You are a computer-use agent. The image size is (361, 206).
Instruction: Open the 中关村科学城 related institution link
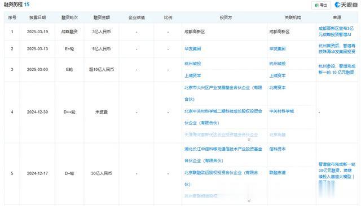(281, 111)
